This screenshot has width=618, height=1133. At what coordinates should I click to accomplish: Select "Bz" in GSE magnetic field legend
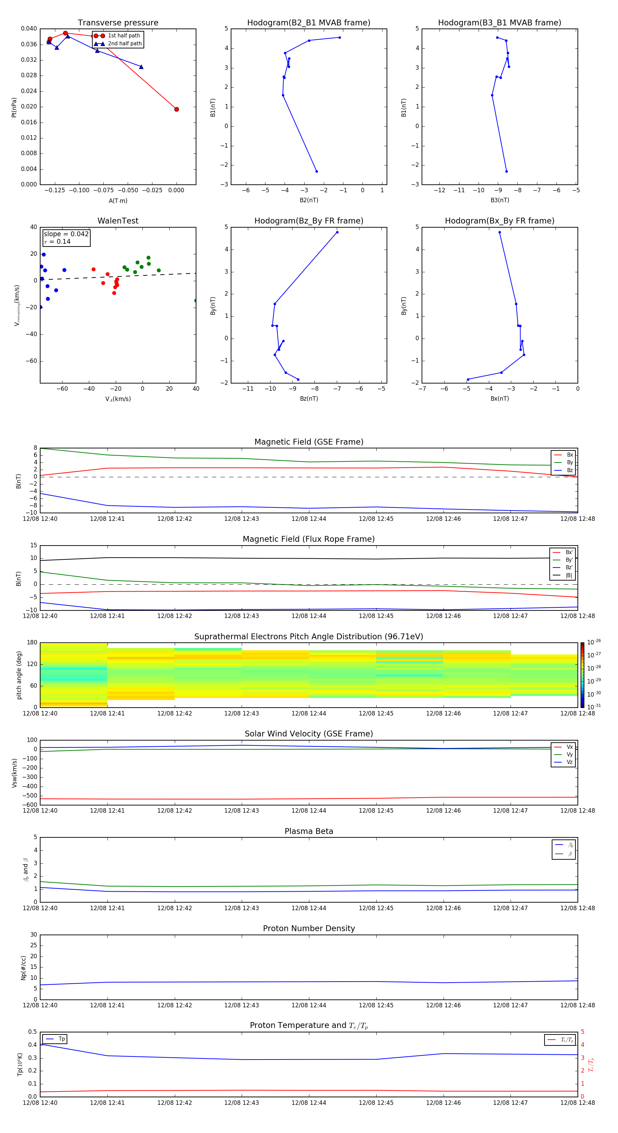[x=564, y=471]
